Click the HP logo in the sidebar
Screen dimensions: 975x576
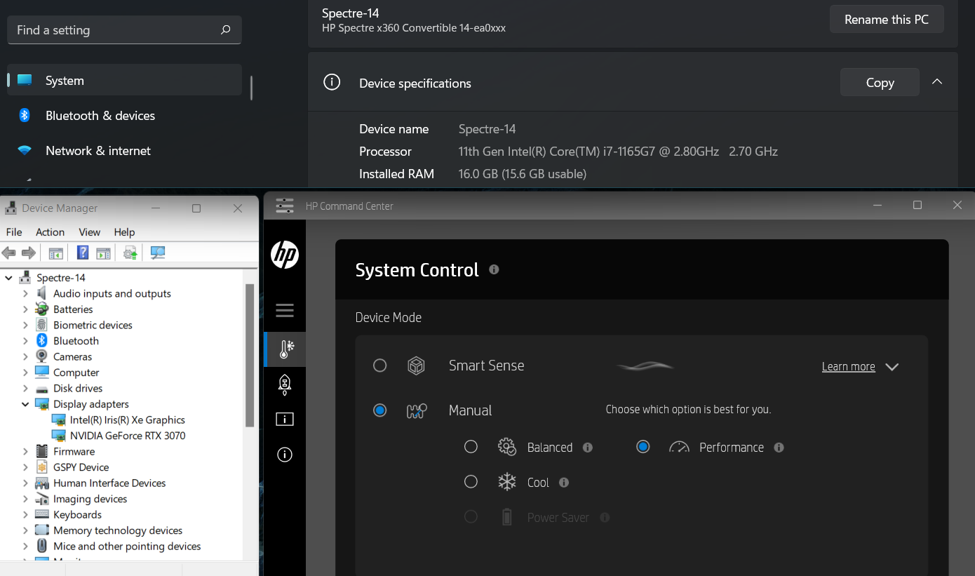point(284,254)
